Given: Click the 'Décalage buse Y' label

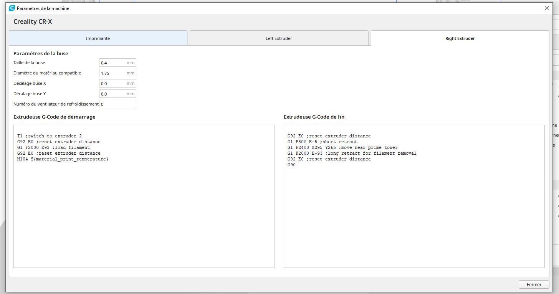Looking at the screenshot, I should point(30,94).
